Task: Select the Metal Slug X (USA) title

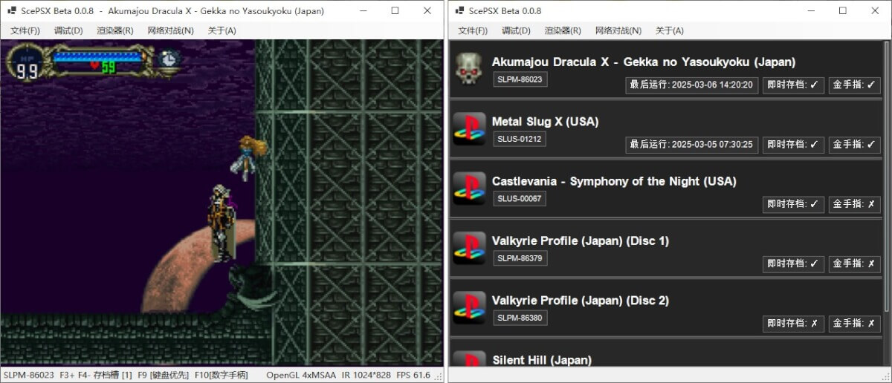Action: (545, 121)
